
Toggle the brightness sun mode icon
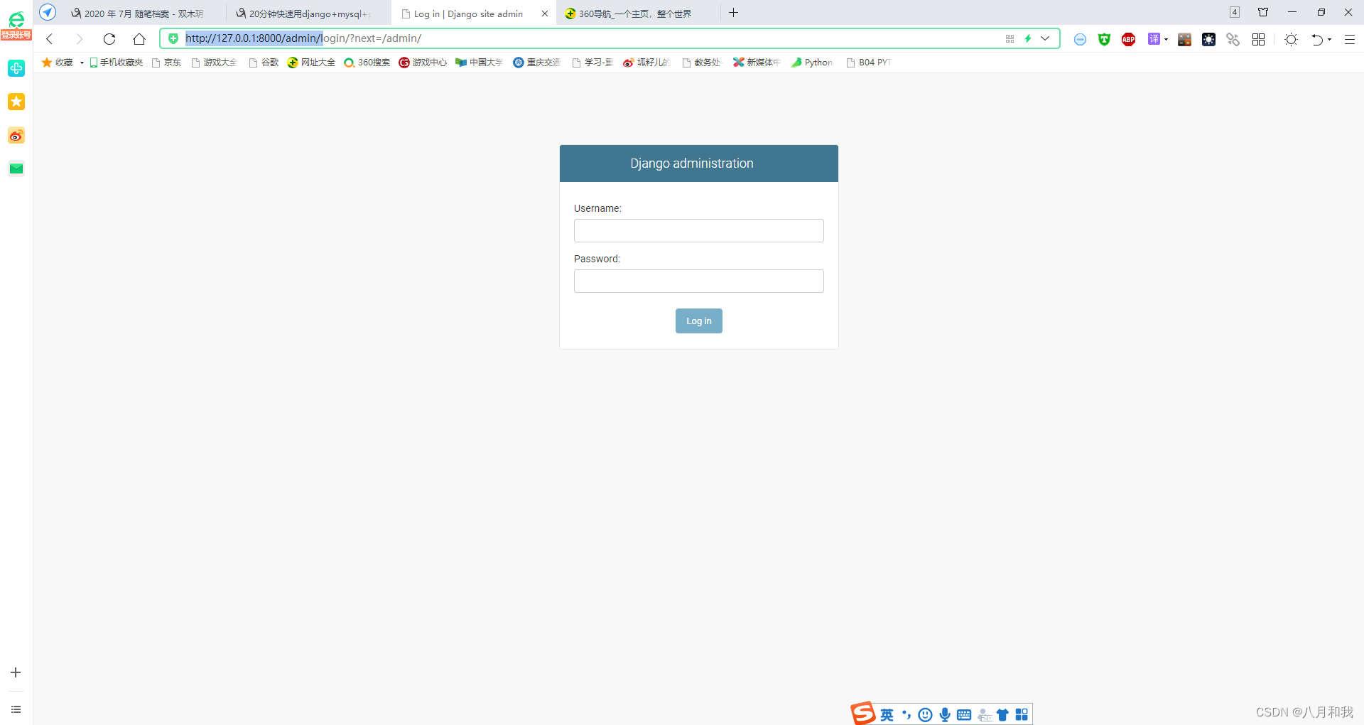(1292, 40)
